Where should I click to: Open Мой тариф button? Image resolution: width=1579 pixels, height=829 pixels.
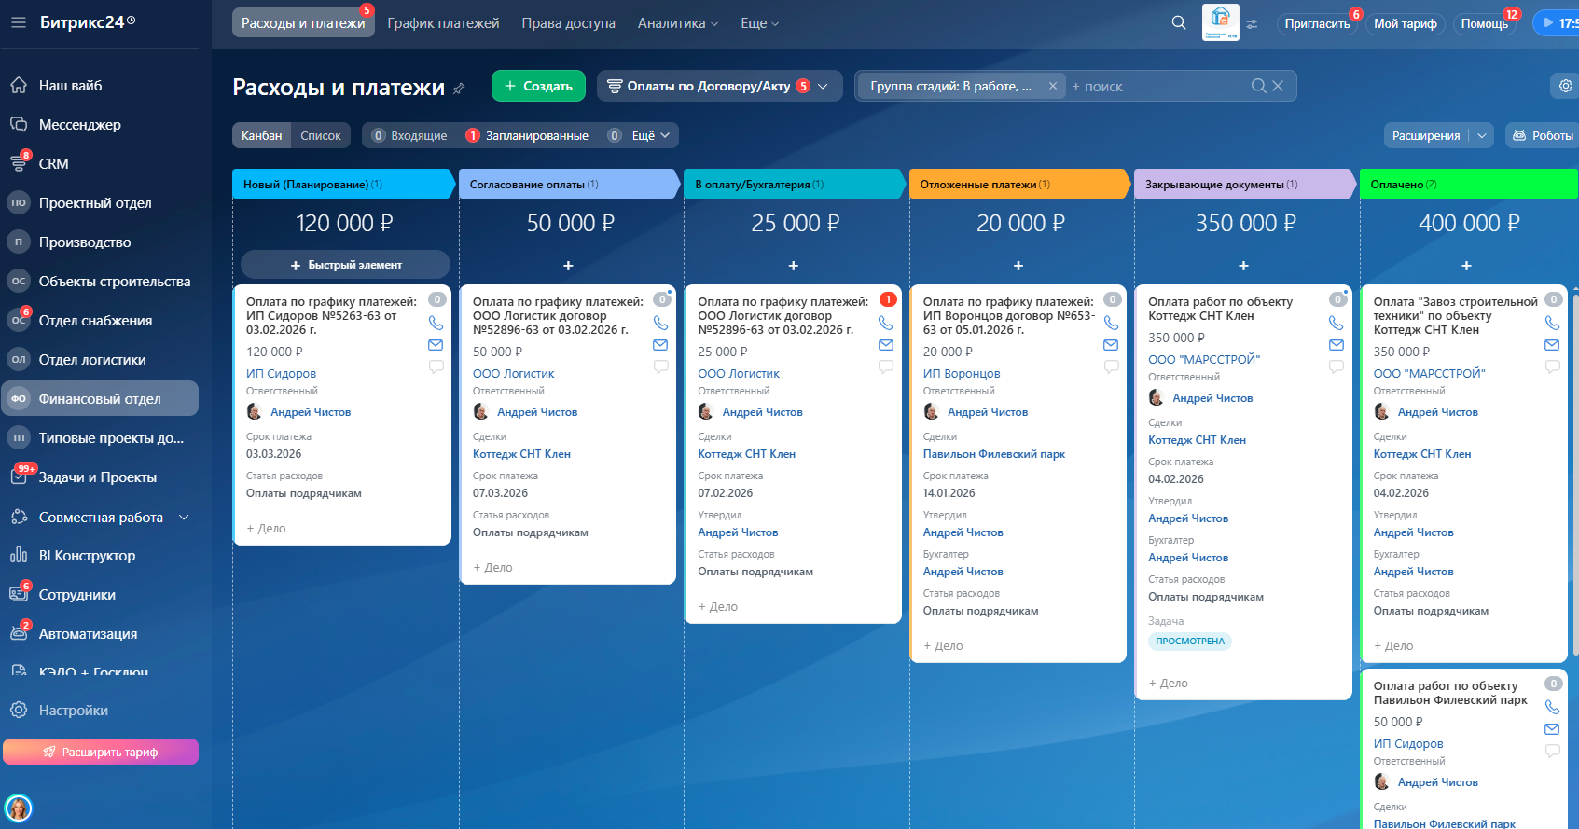[x=1406, y=23]
